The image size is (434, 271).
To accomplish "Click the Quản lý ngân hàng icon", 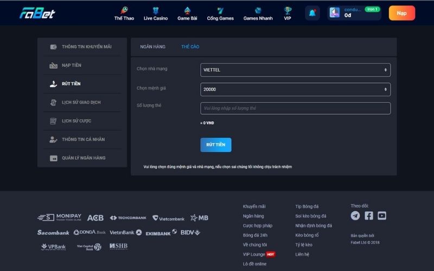I will [53, 158].
